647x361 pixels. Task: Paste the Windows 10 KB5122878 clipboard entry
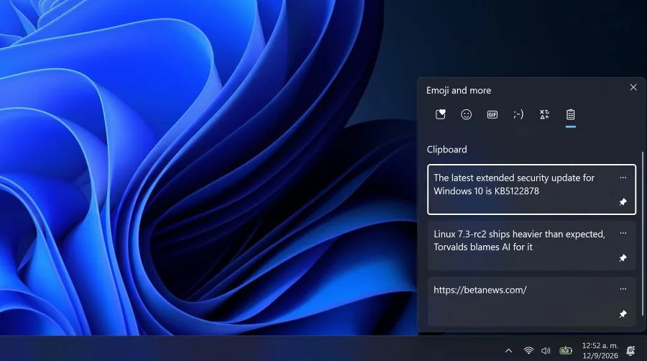point(531,189)
